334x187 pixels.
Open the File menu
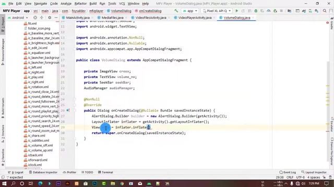click(x=10, y=4)
